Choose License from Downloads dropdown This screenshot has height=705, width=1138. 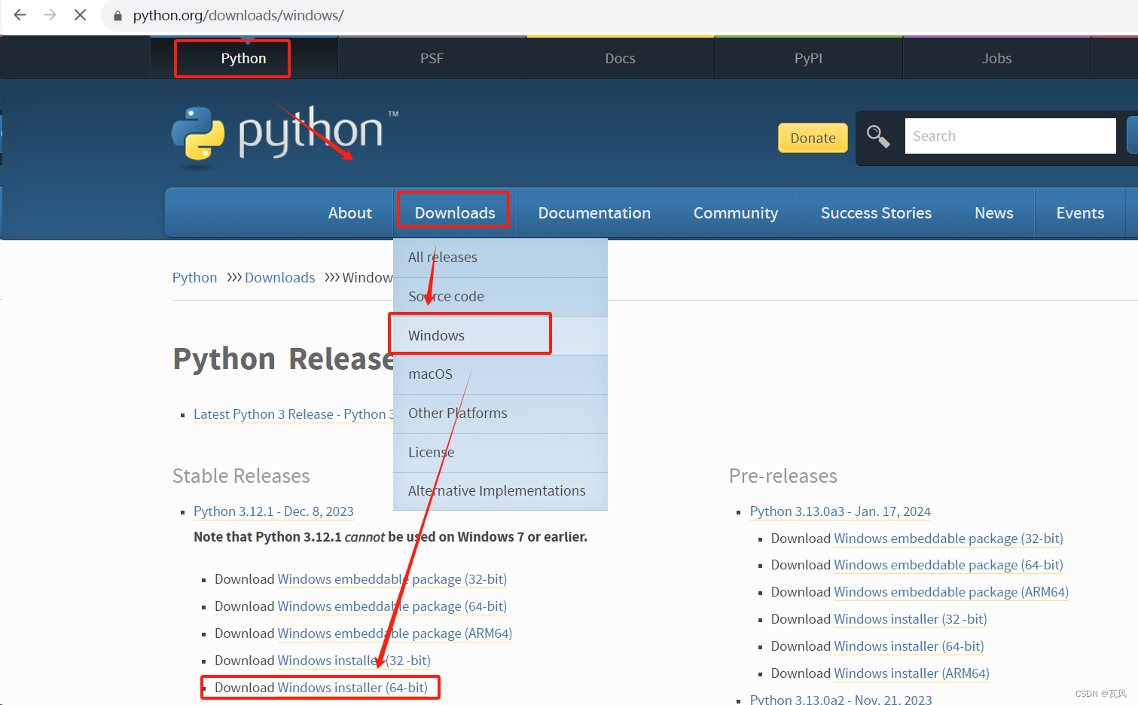pos(500,453)
